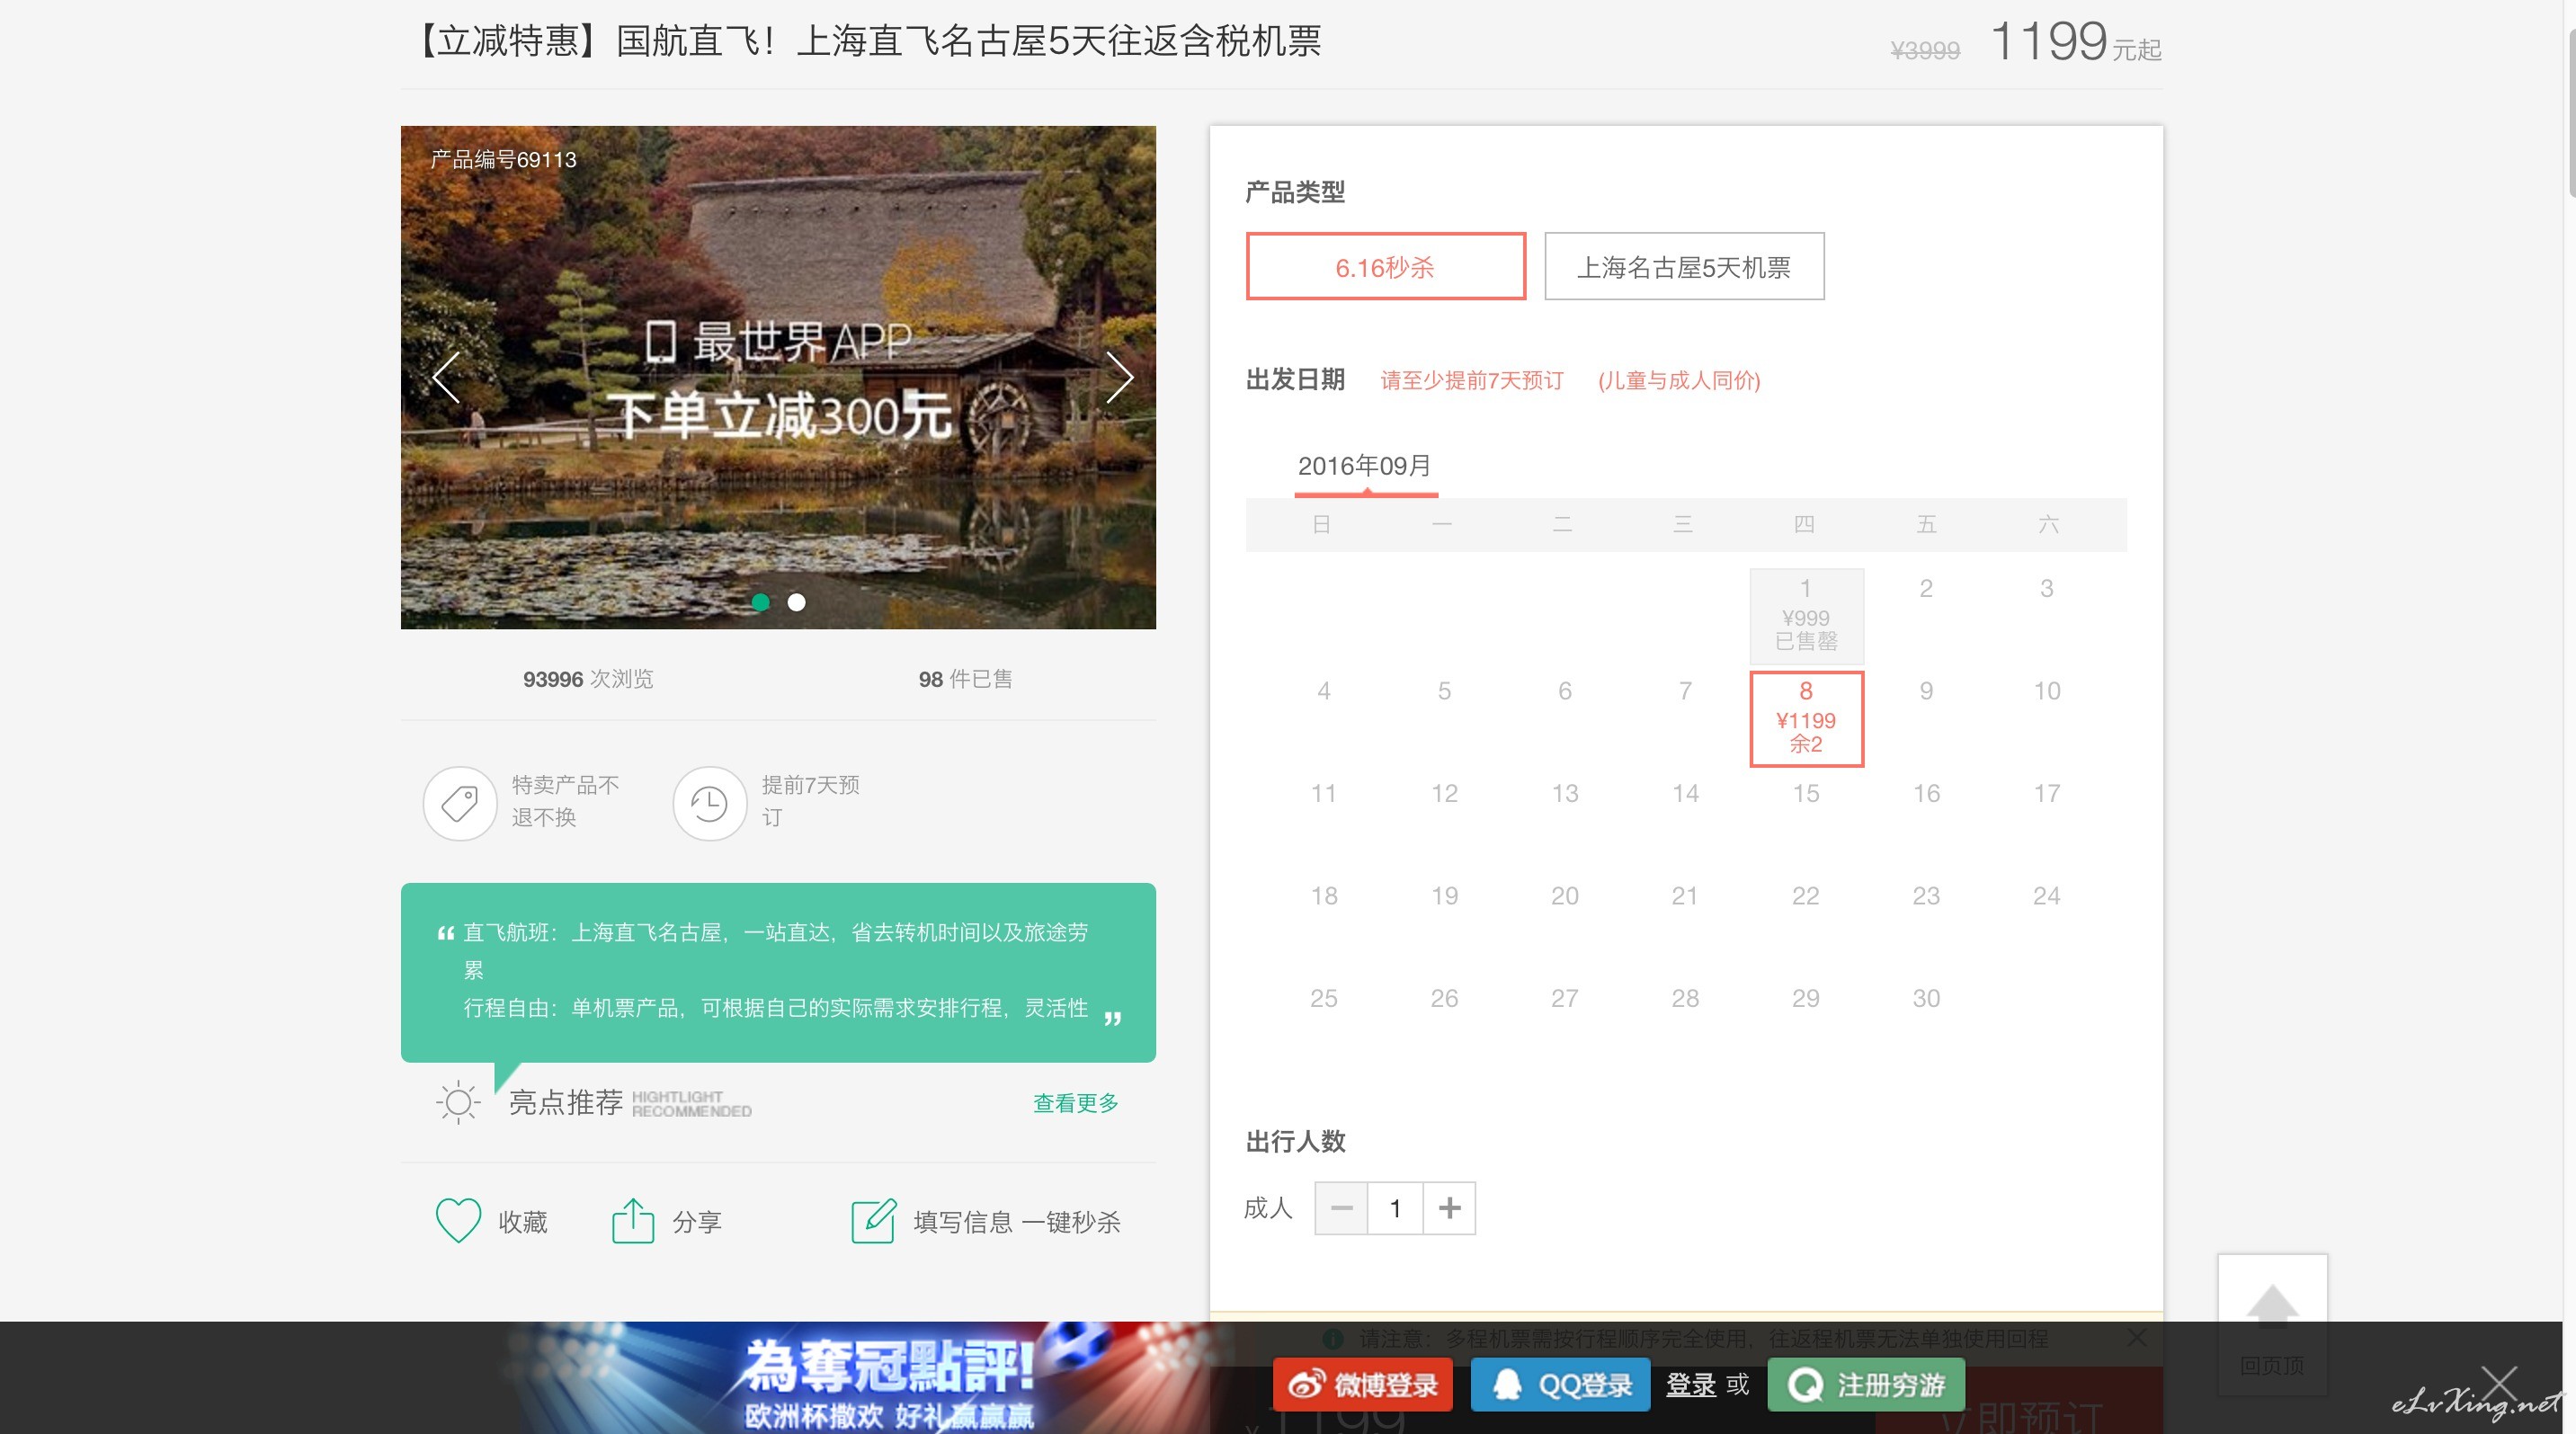2576x1434 pixels.
Task: Show the previous banner image with left arrow
Action: [446, 377]
